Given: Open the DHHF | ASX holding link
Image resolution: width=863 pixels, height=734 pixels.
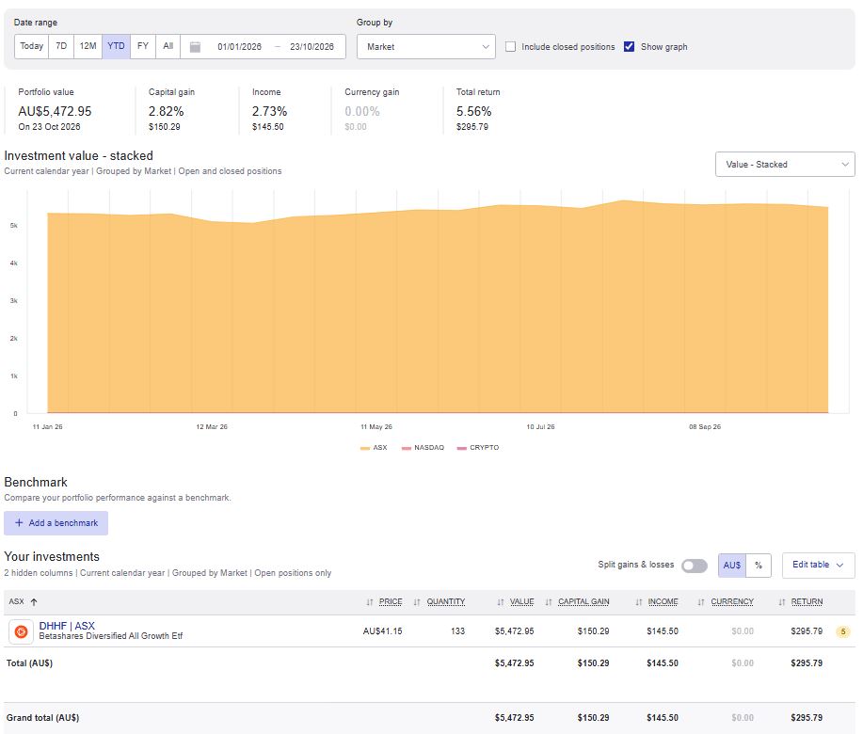Looking at the screenshot, I should coord(67,626).
